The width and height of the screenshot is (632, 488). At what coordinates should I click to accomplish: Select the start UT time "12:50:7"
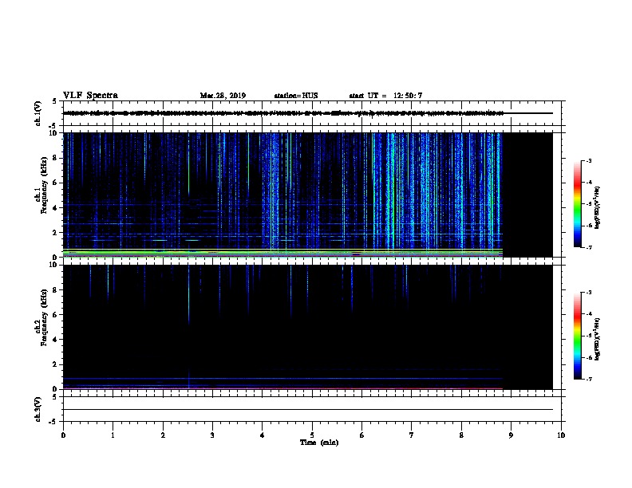pos(408,96)
